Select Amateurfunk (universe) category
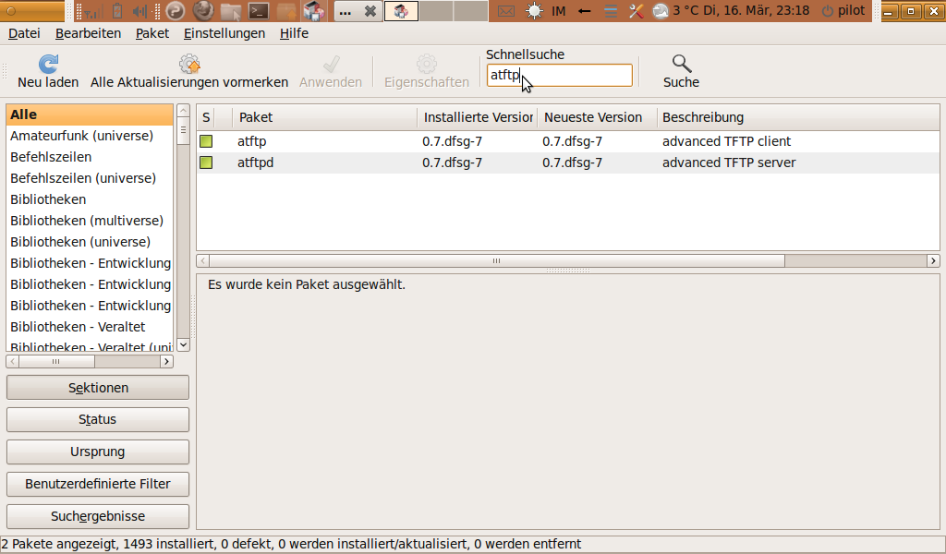 (x=81, y=136)
